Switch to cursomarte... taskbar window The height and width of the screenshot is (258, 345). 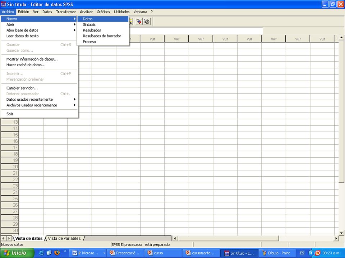pos(201,253)
